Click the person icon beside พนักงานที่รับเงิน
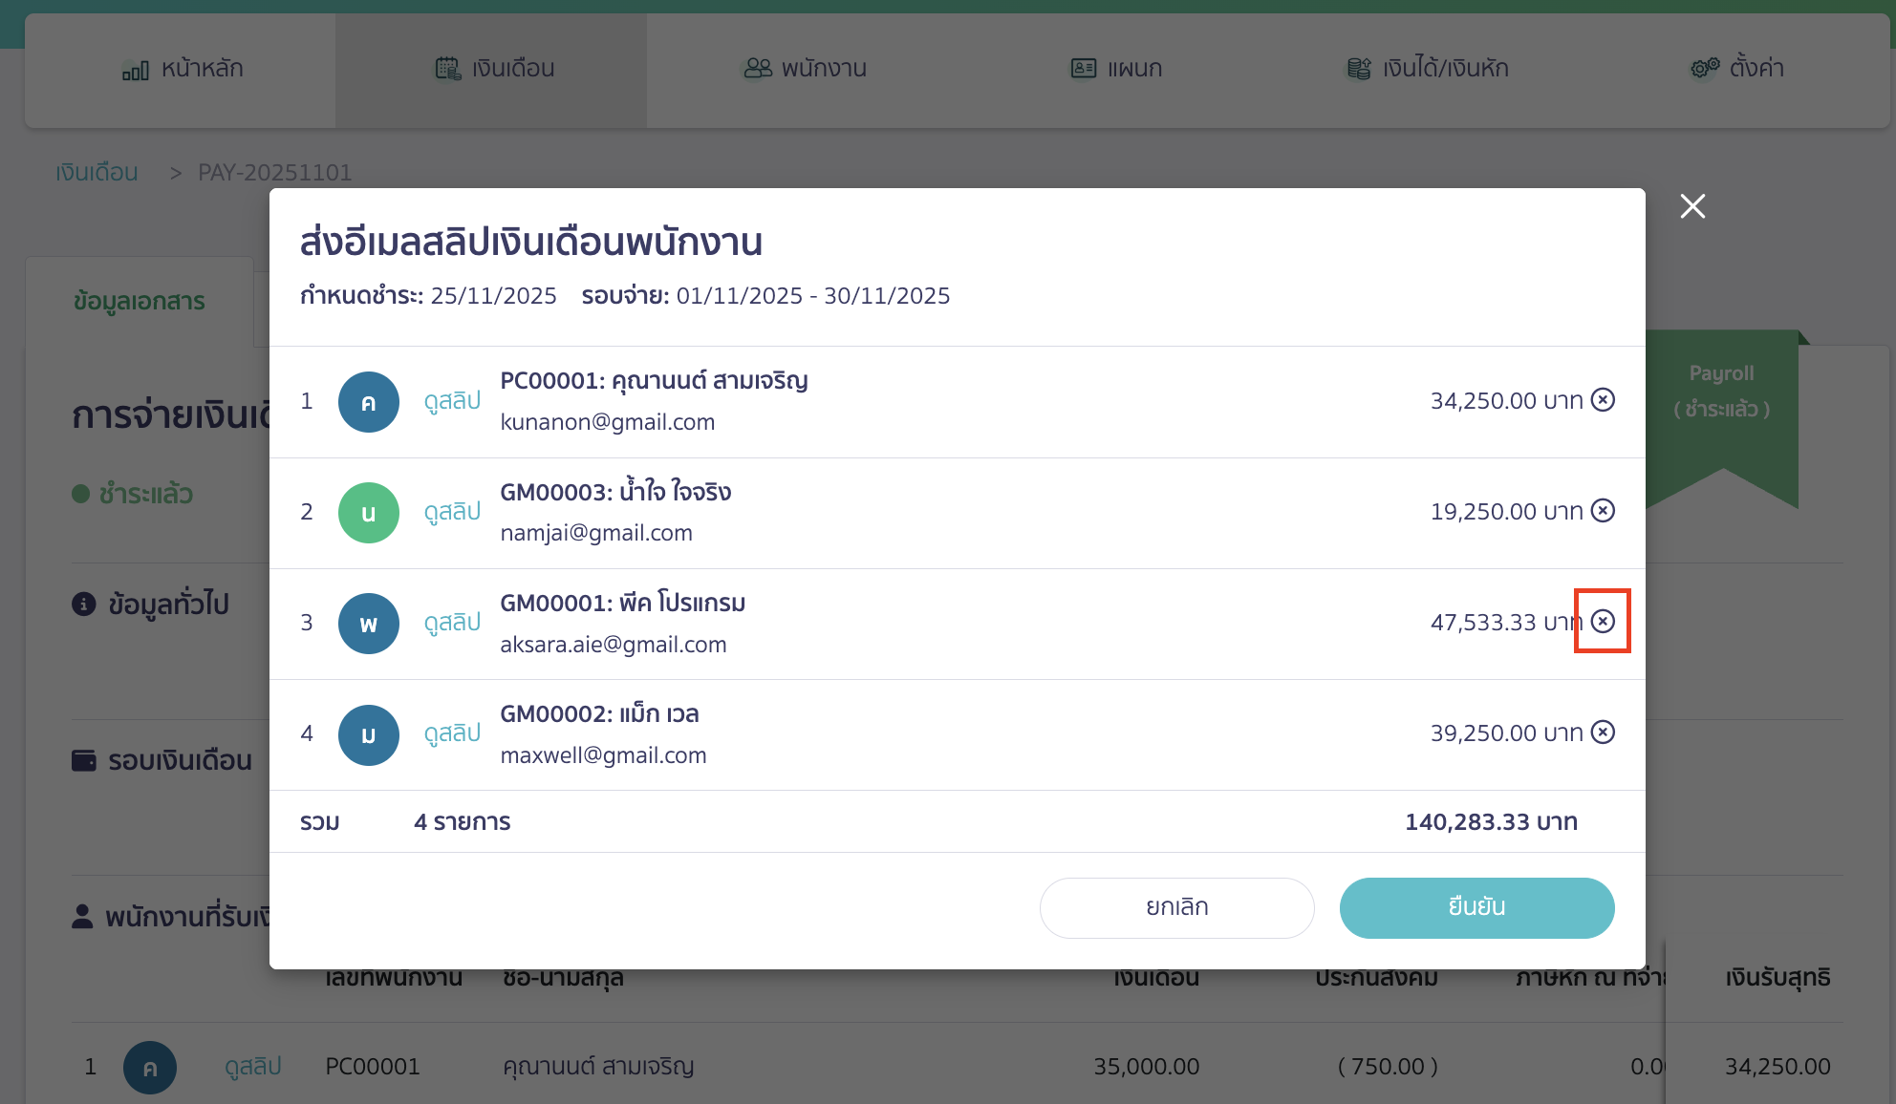This screenshot has width=1896, height=1104. (x=82, y=915)
